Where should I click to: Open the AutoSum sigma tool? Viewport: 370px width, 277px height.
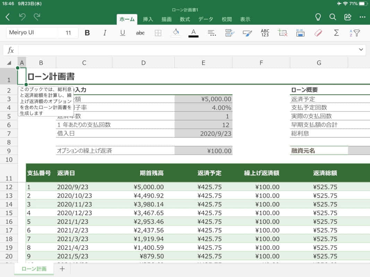click(336, 33)
